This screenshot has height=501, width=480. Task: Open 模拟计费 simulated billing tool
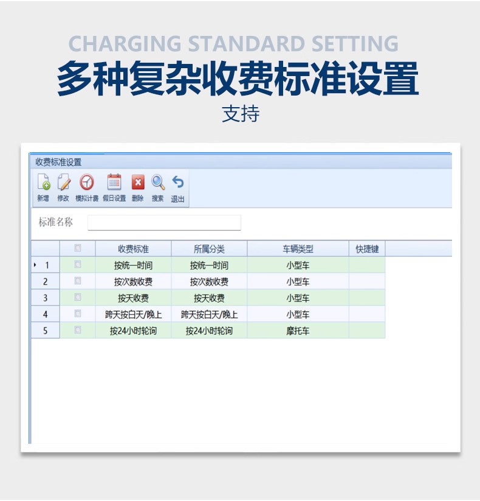87,183
